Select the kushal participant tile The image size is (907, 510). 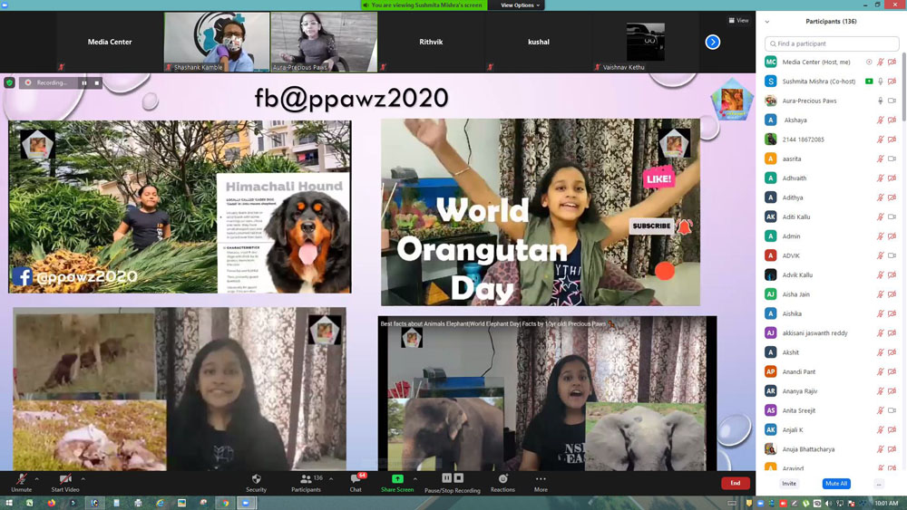click(539, 43)
